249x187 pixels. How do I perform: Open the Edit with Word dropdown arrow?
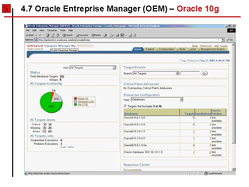[126, 35]
